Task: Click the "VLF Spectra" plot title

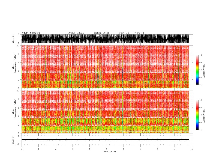Action: (x=31, y=33)
